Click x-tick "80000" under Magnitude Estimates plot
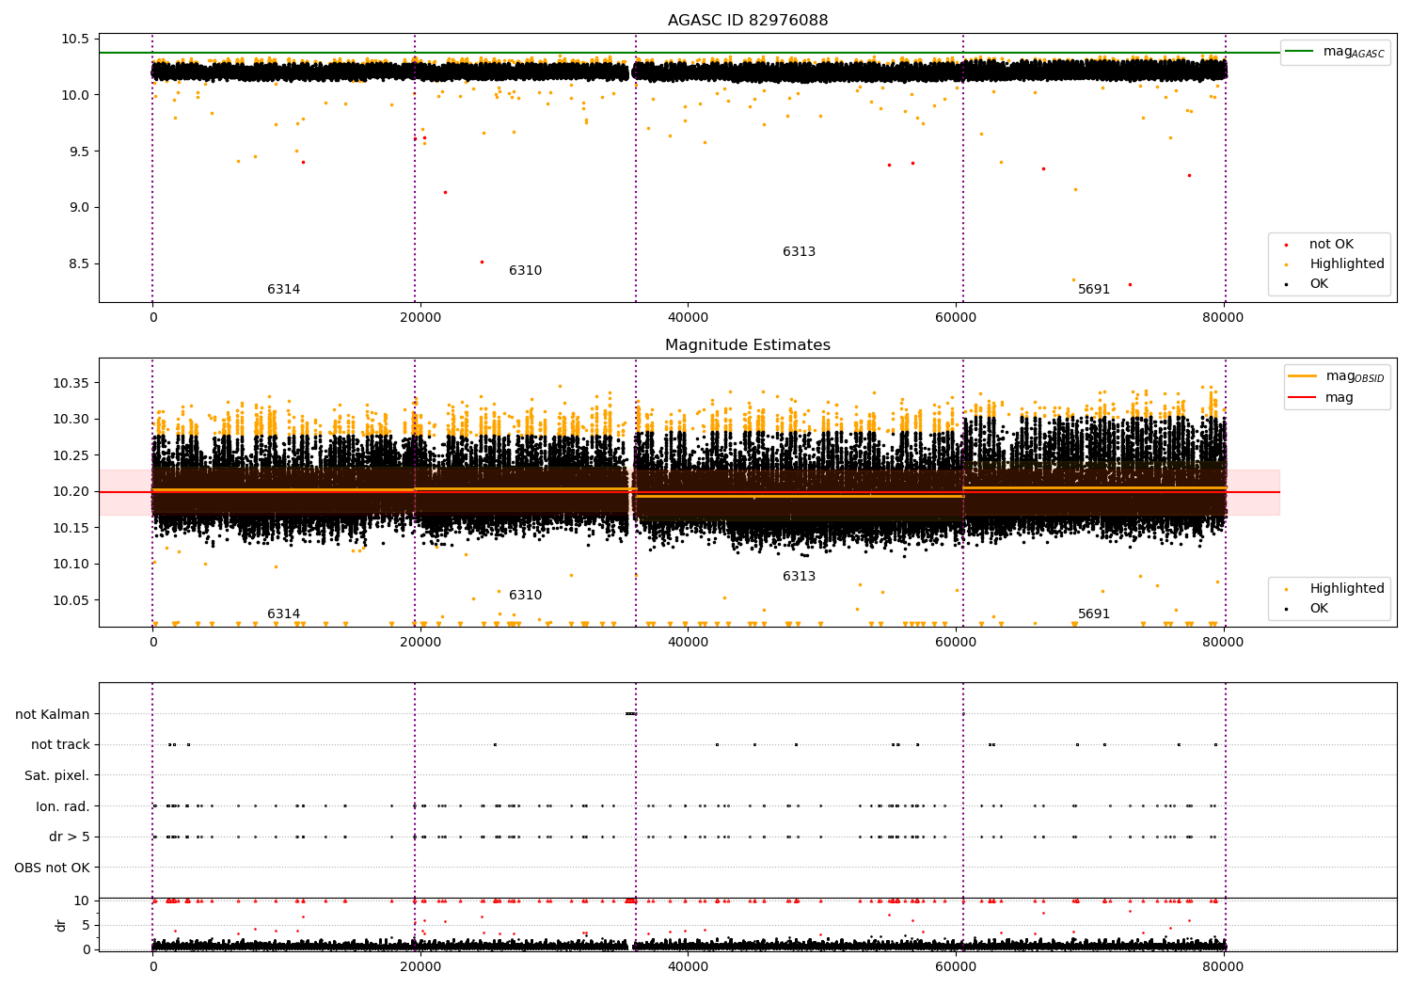This screenshot has width=1411, height=988. (1223, 643)
